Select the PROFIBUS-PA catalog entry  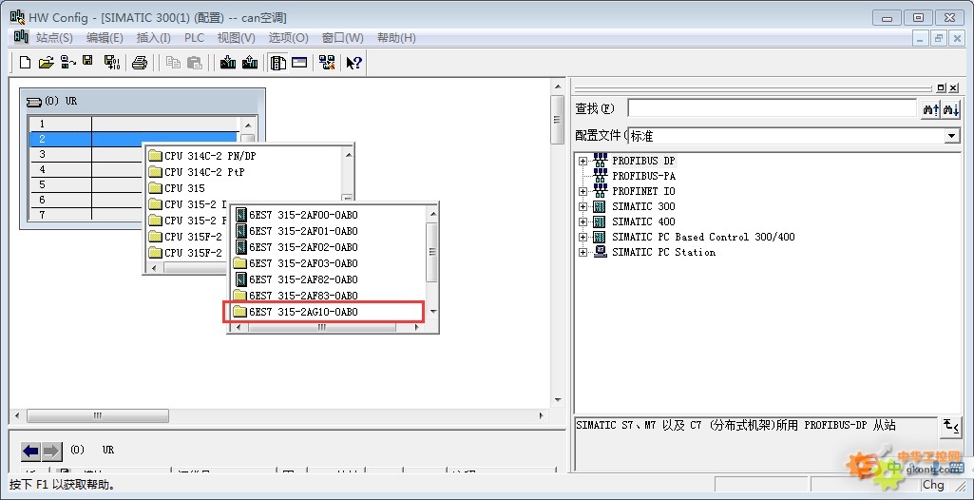pyautogui.click(x=643, y=176)
